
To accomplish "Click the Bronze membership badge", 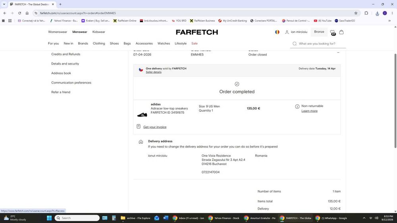I will tap(319, 32).
